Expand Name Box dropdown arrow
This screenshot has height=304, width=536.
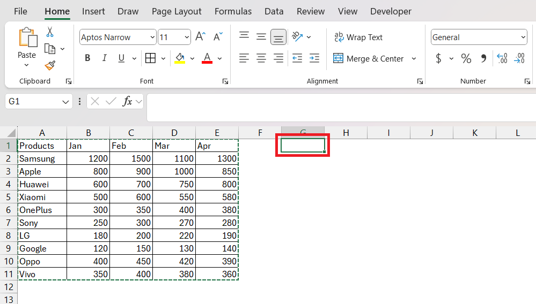coord(65,102)
